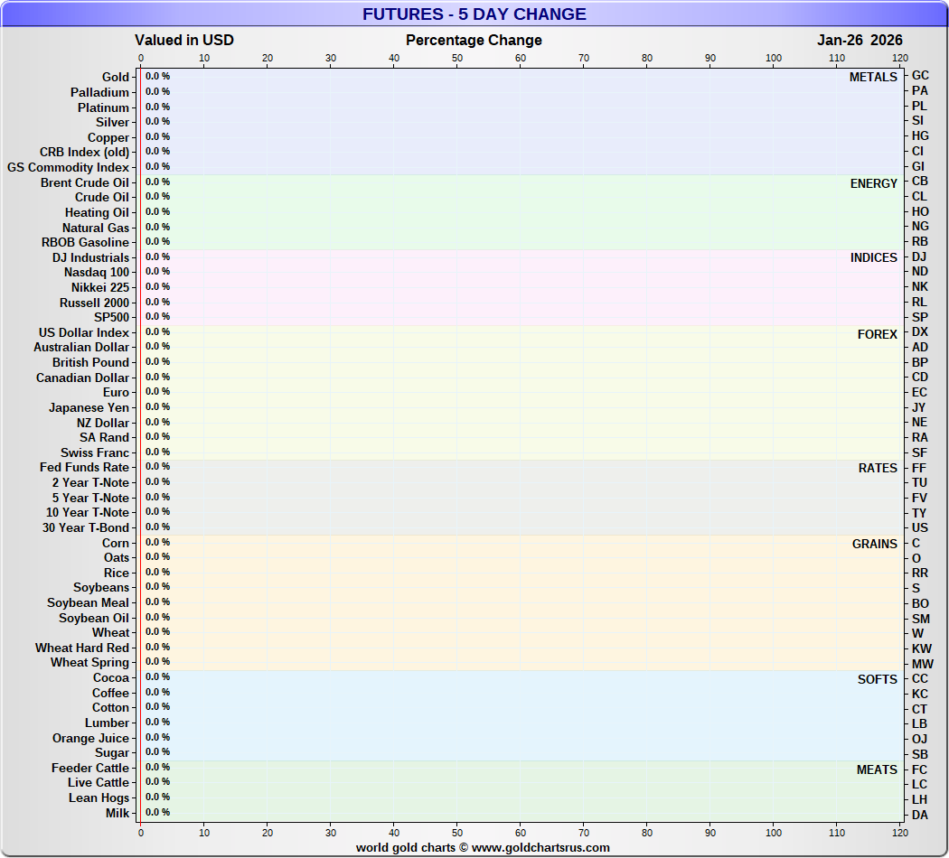Click the Nasdaq 100 row label

point(97,272)
